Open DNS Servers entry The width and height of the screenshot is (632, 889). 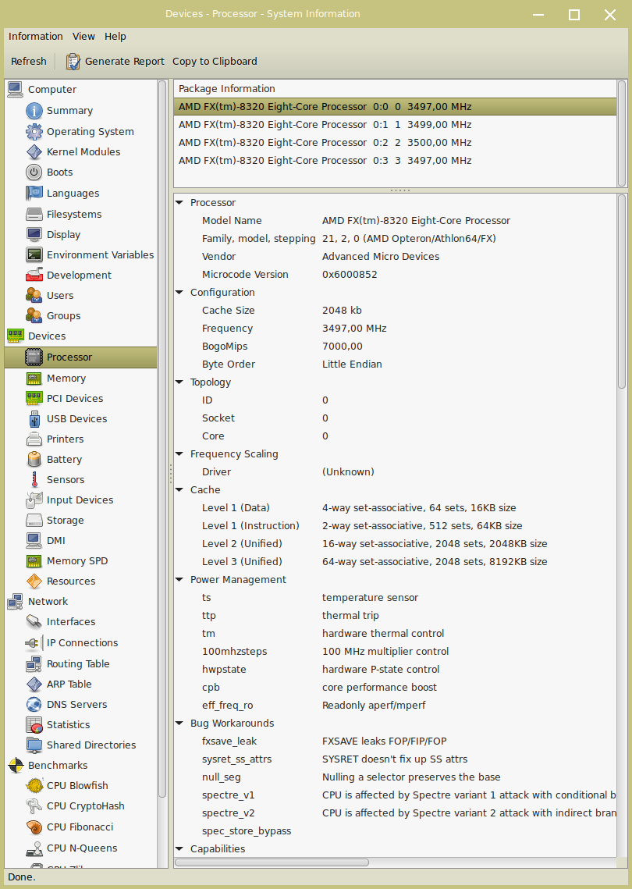(76, 705)
